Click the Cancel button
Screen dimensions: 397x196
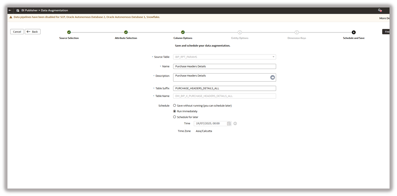pos(17,32)
